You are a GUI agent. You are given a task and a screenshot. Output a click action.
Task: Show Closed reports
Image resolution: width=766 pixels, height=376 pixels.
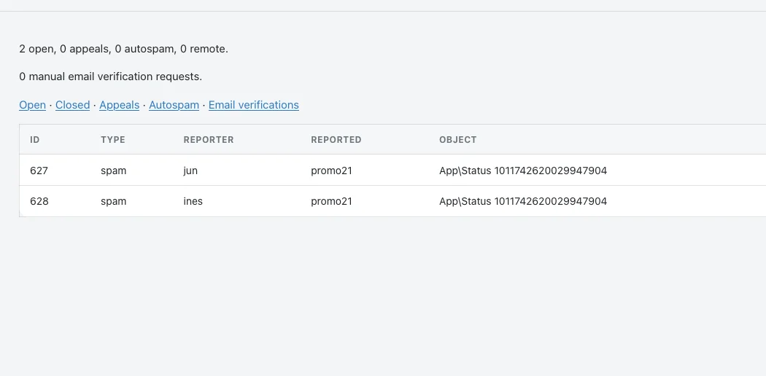click(x=73, y=105)
